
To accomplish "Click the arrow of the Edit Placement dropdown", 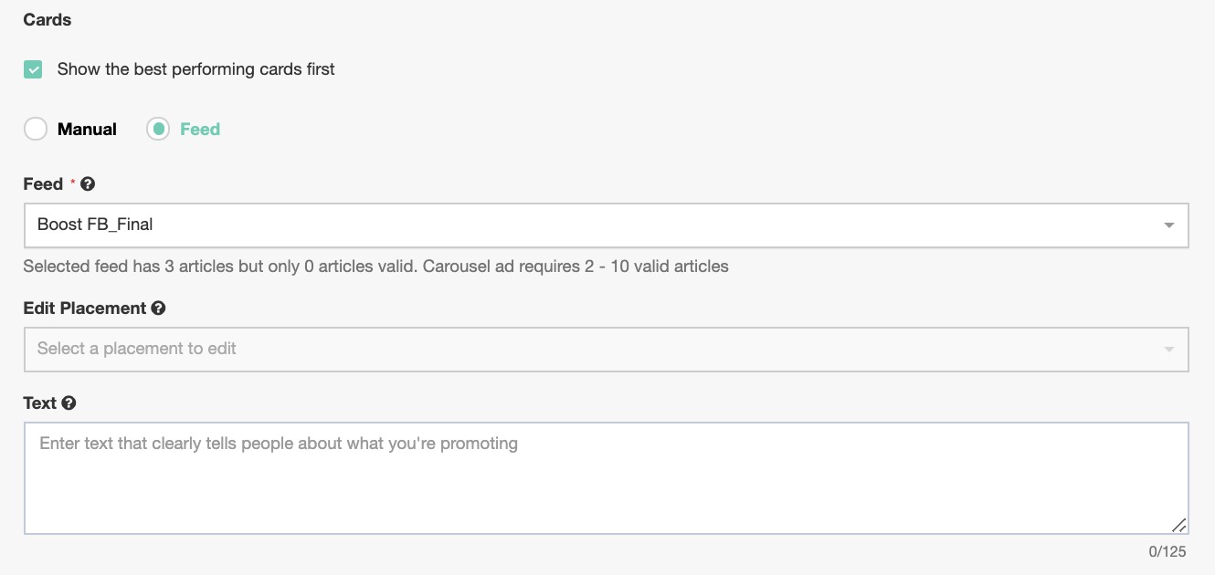I will pos(1168,350).
